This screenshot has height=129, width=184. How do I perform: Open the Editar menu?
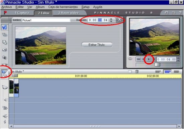point(20,7)
